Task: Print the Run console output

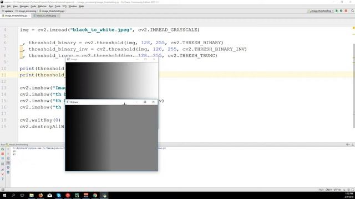Action: click(8, 167)
